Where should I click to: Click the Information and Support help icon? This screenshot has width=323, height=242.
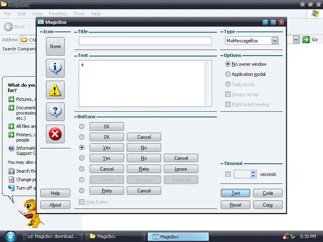point(11,148)
